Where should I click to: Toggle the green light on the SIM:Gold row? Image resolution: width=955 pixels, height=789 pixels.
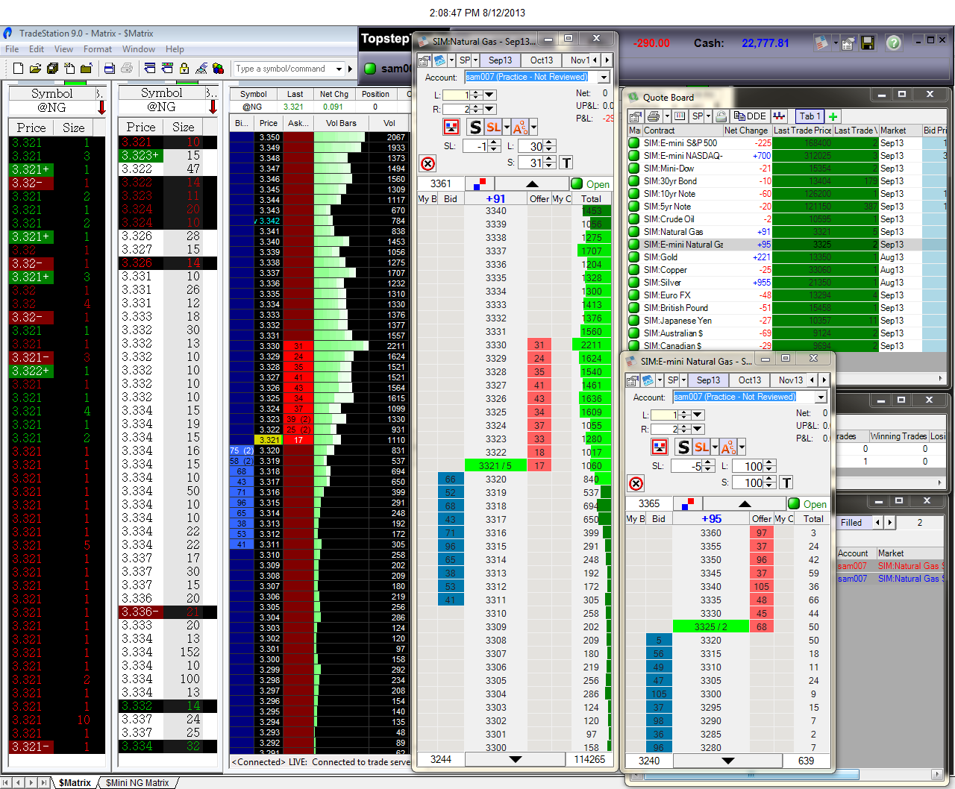point(634,257)
